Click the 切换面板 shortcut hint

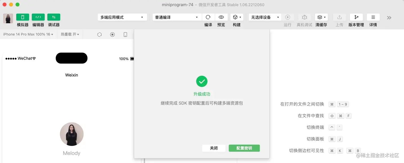[x=315, y=139]
